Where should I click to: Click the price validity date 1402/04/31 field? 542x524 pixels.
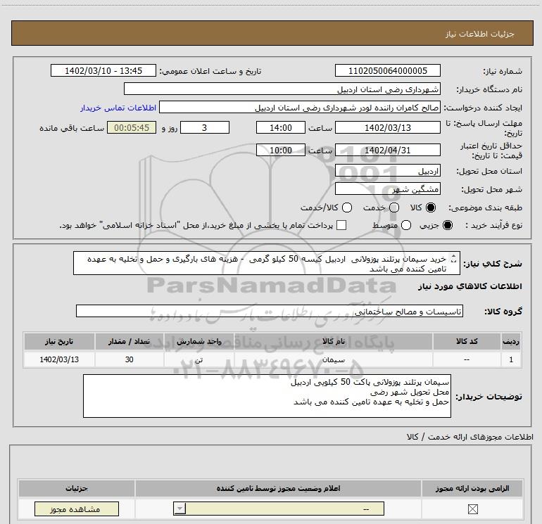pyautogui.click(x=387, y=150)
